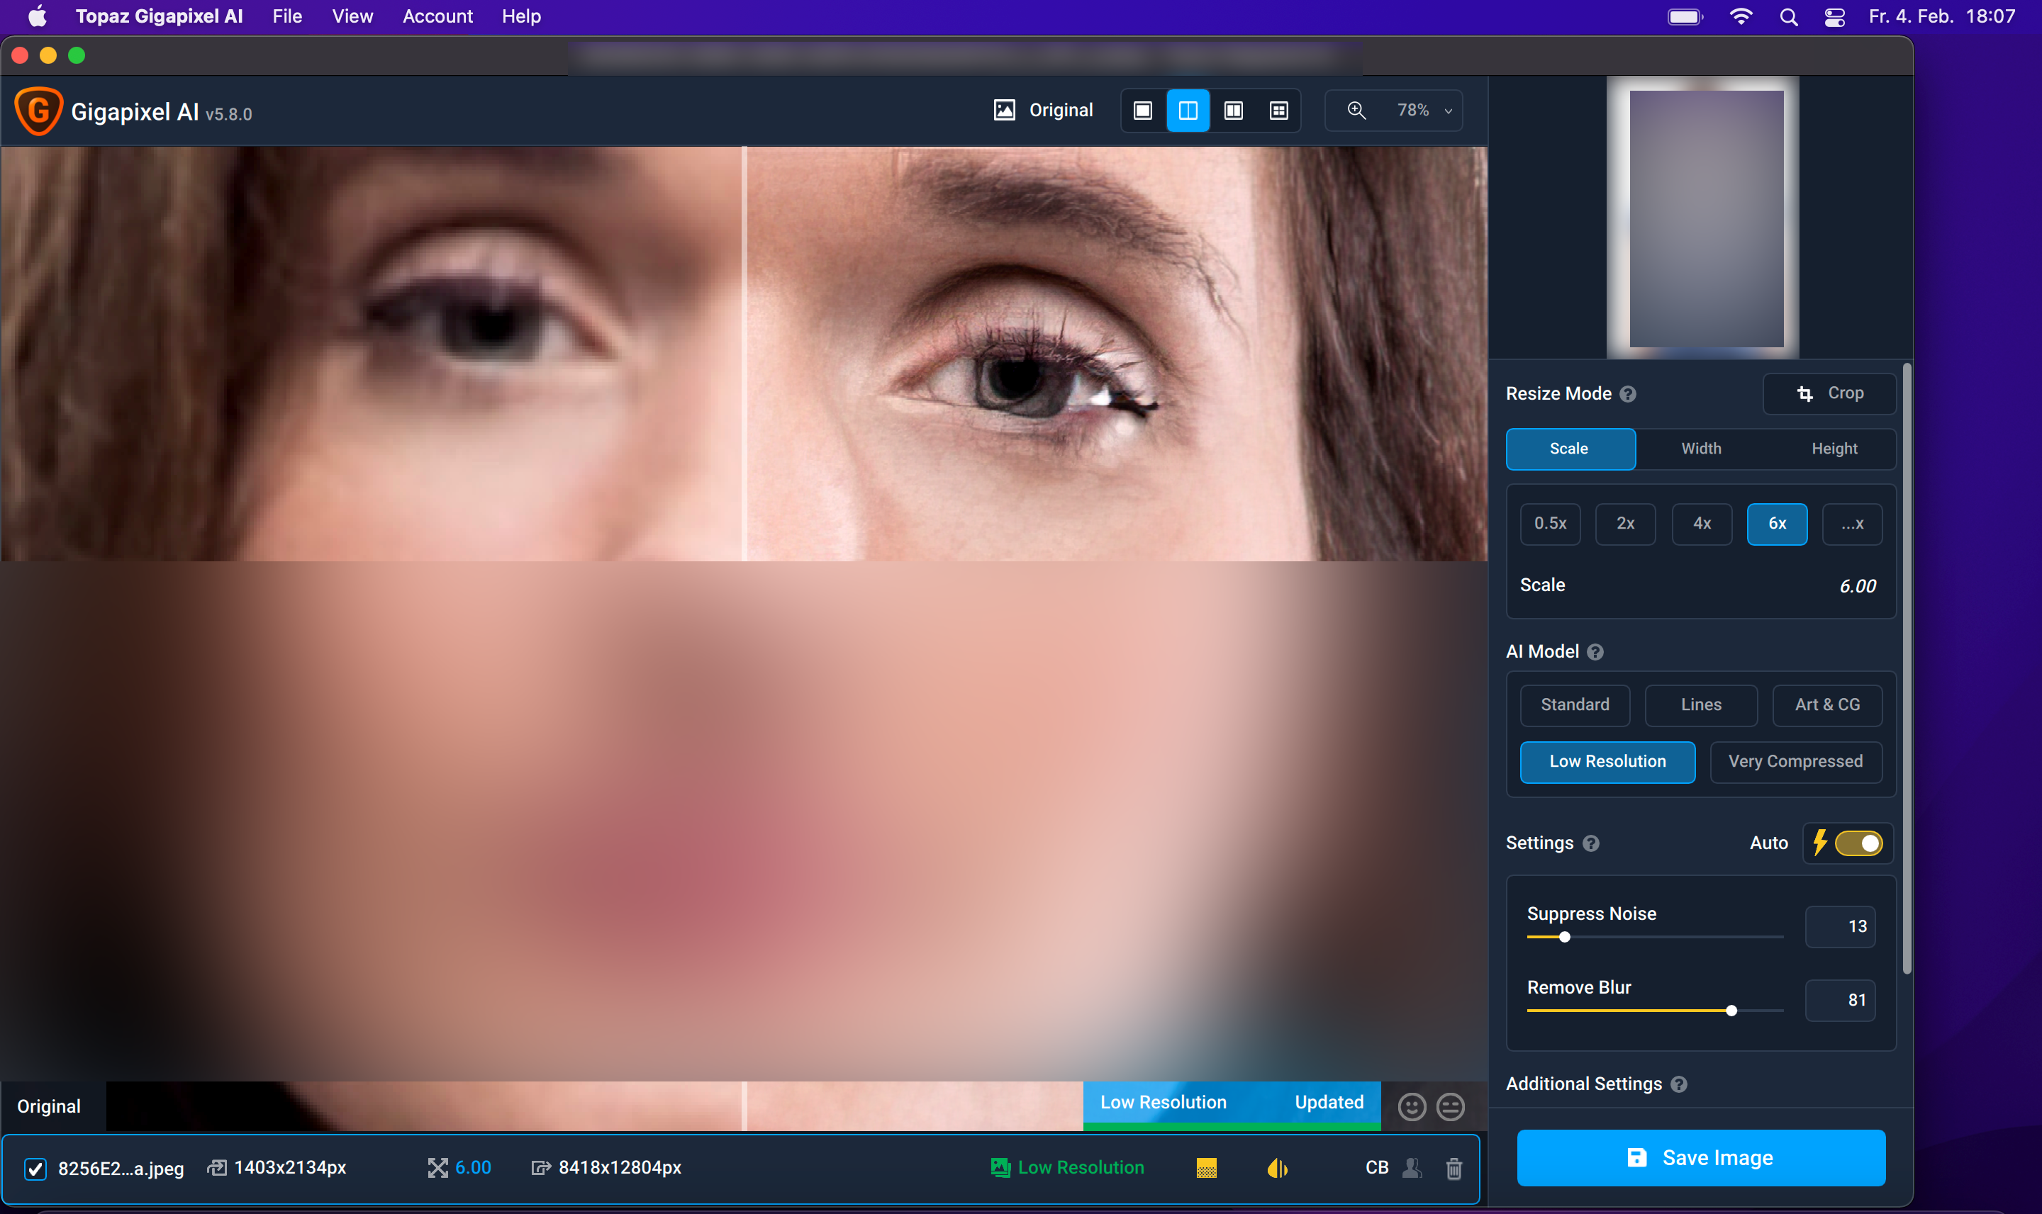Click the face refinement person icon

1412,1168
